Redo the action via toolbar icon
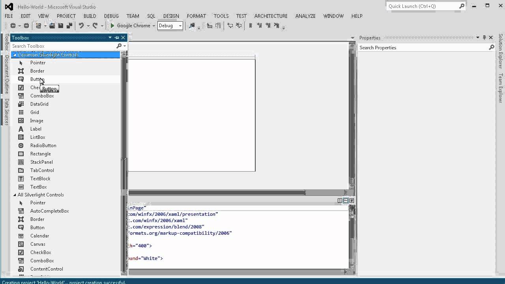 click(95, 26)
